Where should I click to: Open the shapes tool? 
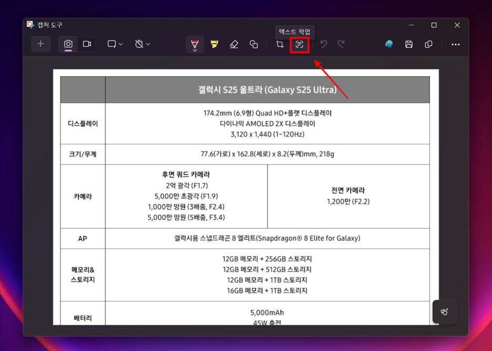pos(253,44)
